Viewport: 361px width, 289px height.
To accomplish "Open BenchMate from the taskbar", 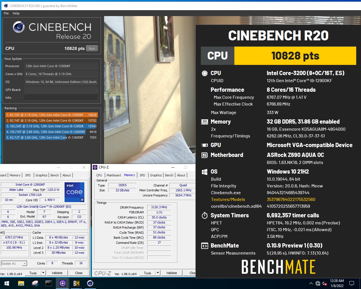I will pyautogui.click(x=76, y=283).
